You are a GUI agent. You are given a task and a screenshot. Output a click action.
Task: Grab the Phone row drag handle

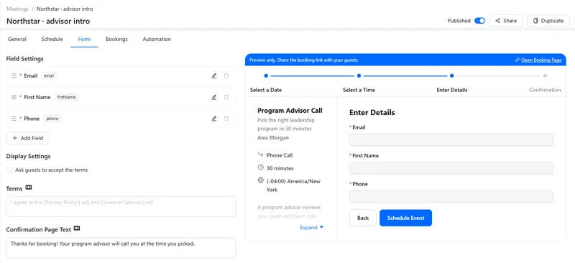(14, 119)
